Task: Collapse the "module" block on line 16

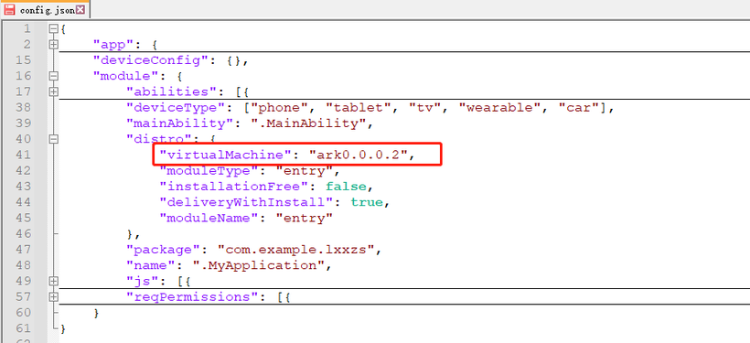Action: tap(53, 76)
